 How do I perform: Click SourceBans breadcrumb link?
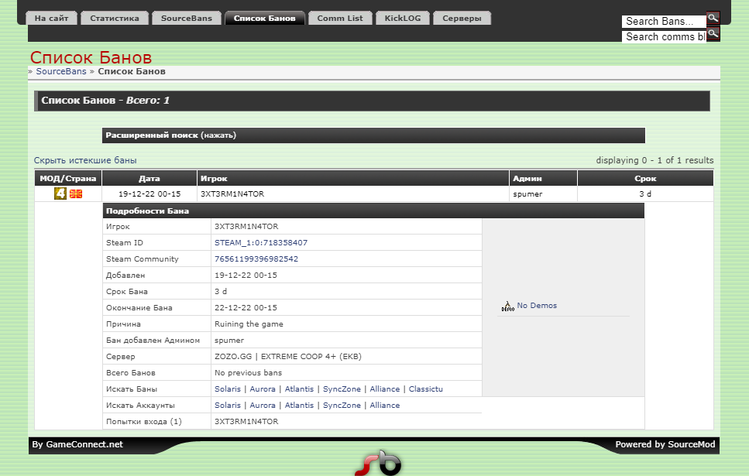coord(61,71)
